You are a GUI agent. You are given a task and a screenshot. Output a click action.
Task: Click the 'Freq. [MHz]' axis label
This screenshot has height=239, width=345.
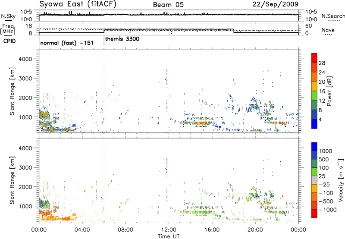(8, 29)
